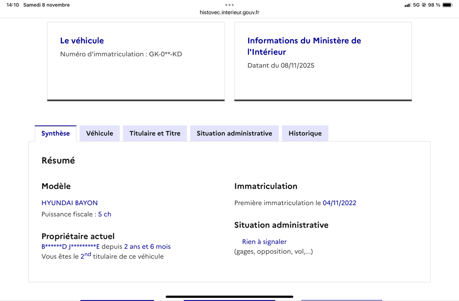The image size is (459, 301).
Task: Open the Titulaire et Titre tab
Action: tap(155, 133)
